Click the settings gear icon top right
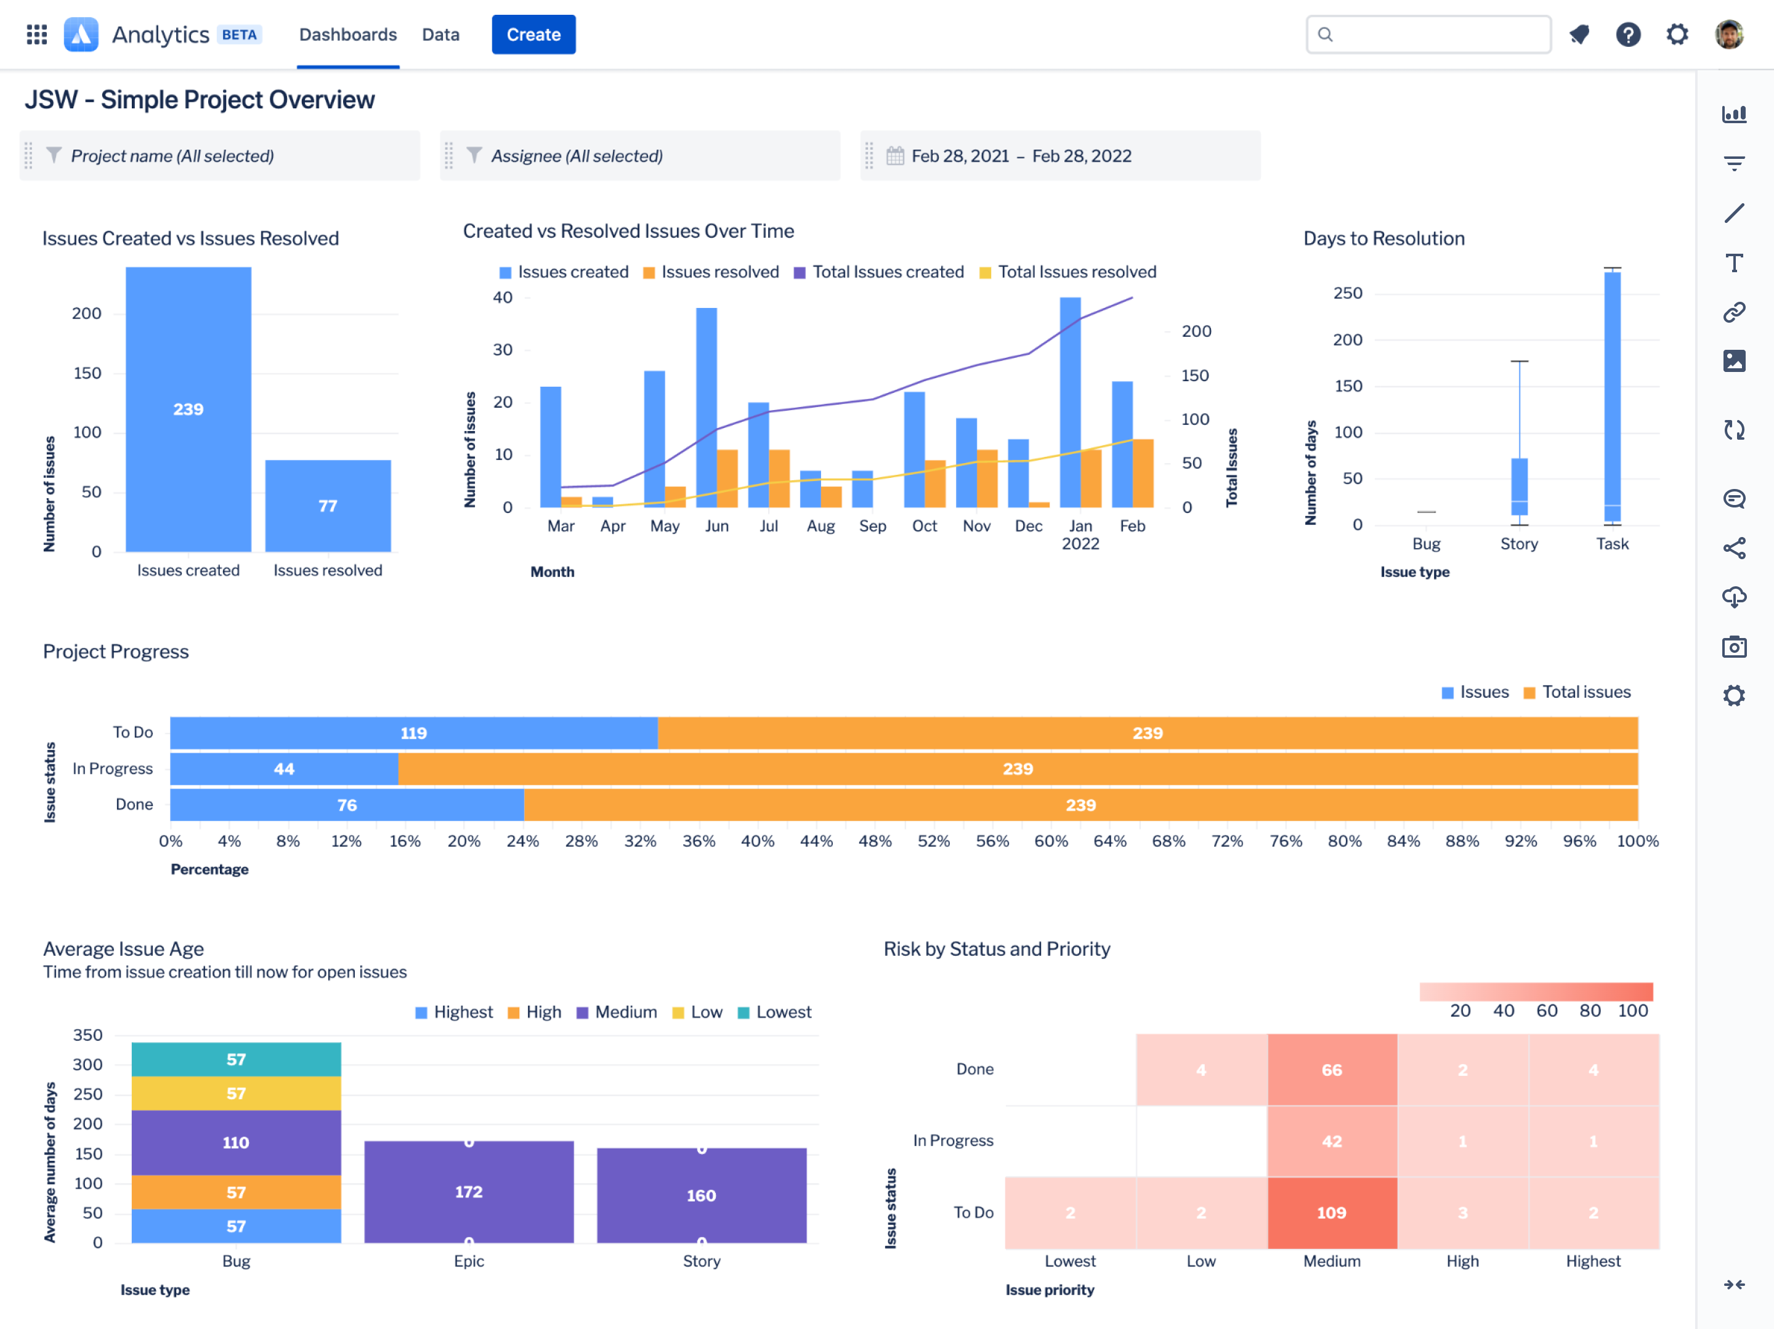Screen dimensions: 1774x1329 click(1676, 33)
